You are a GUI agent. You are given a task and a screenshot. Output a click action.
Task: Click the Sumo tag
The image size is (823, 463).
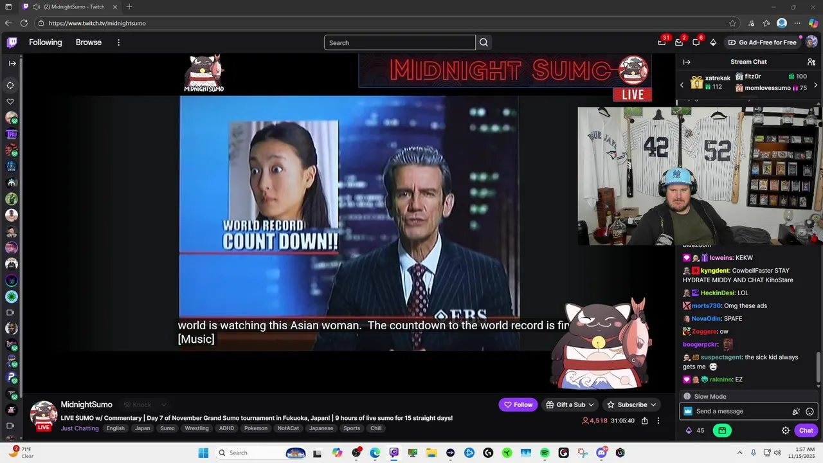(167, 428)
